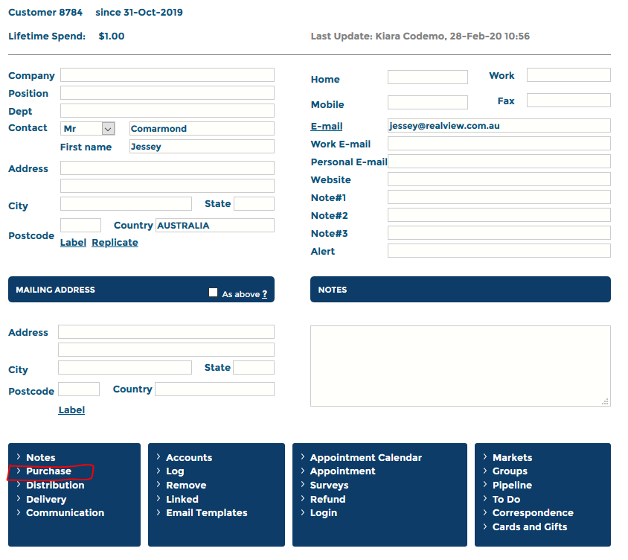
Task: Focus the mailing City field
Action: point(125,368)
